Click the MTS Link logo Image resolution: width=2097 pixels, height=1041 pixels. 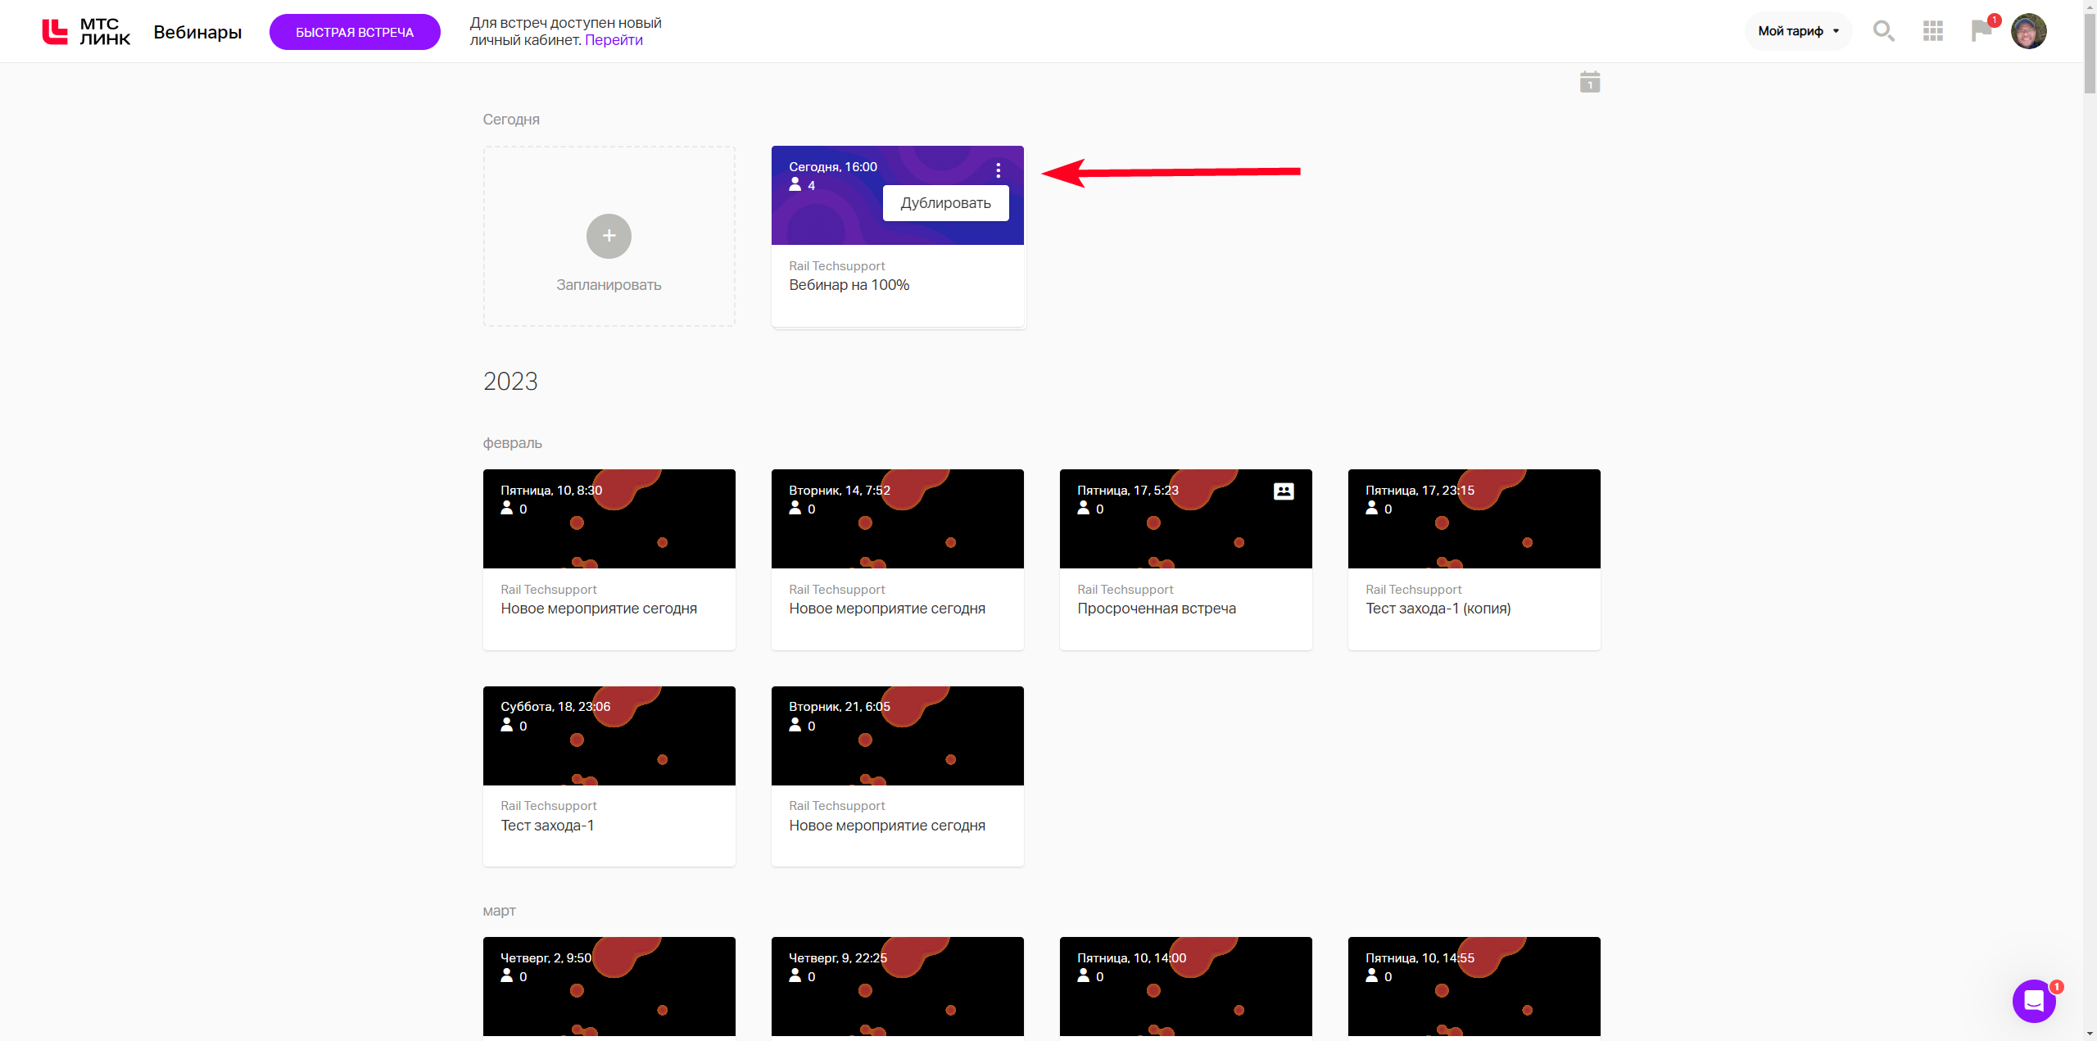pyautogui.click(x=86, y=32)
